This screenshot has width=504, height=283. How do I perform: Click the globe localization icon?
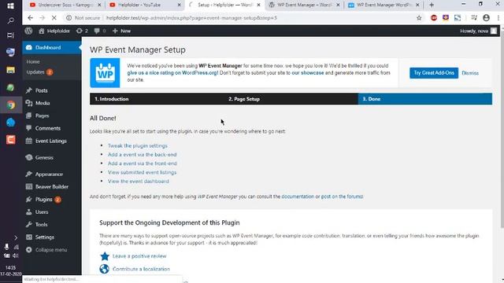pyautogui.click(x=105, y=269)
